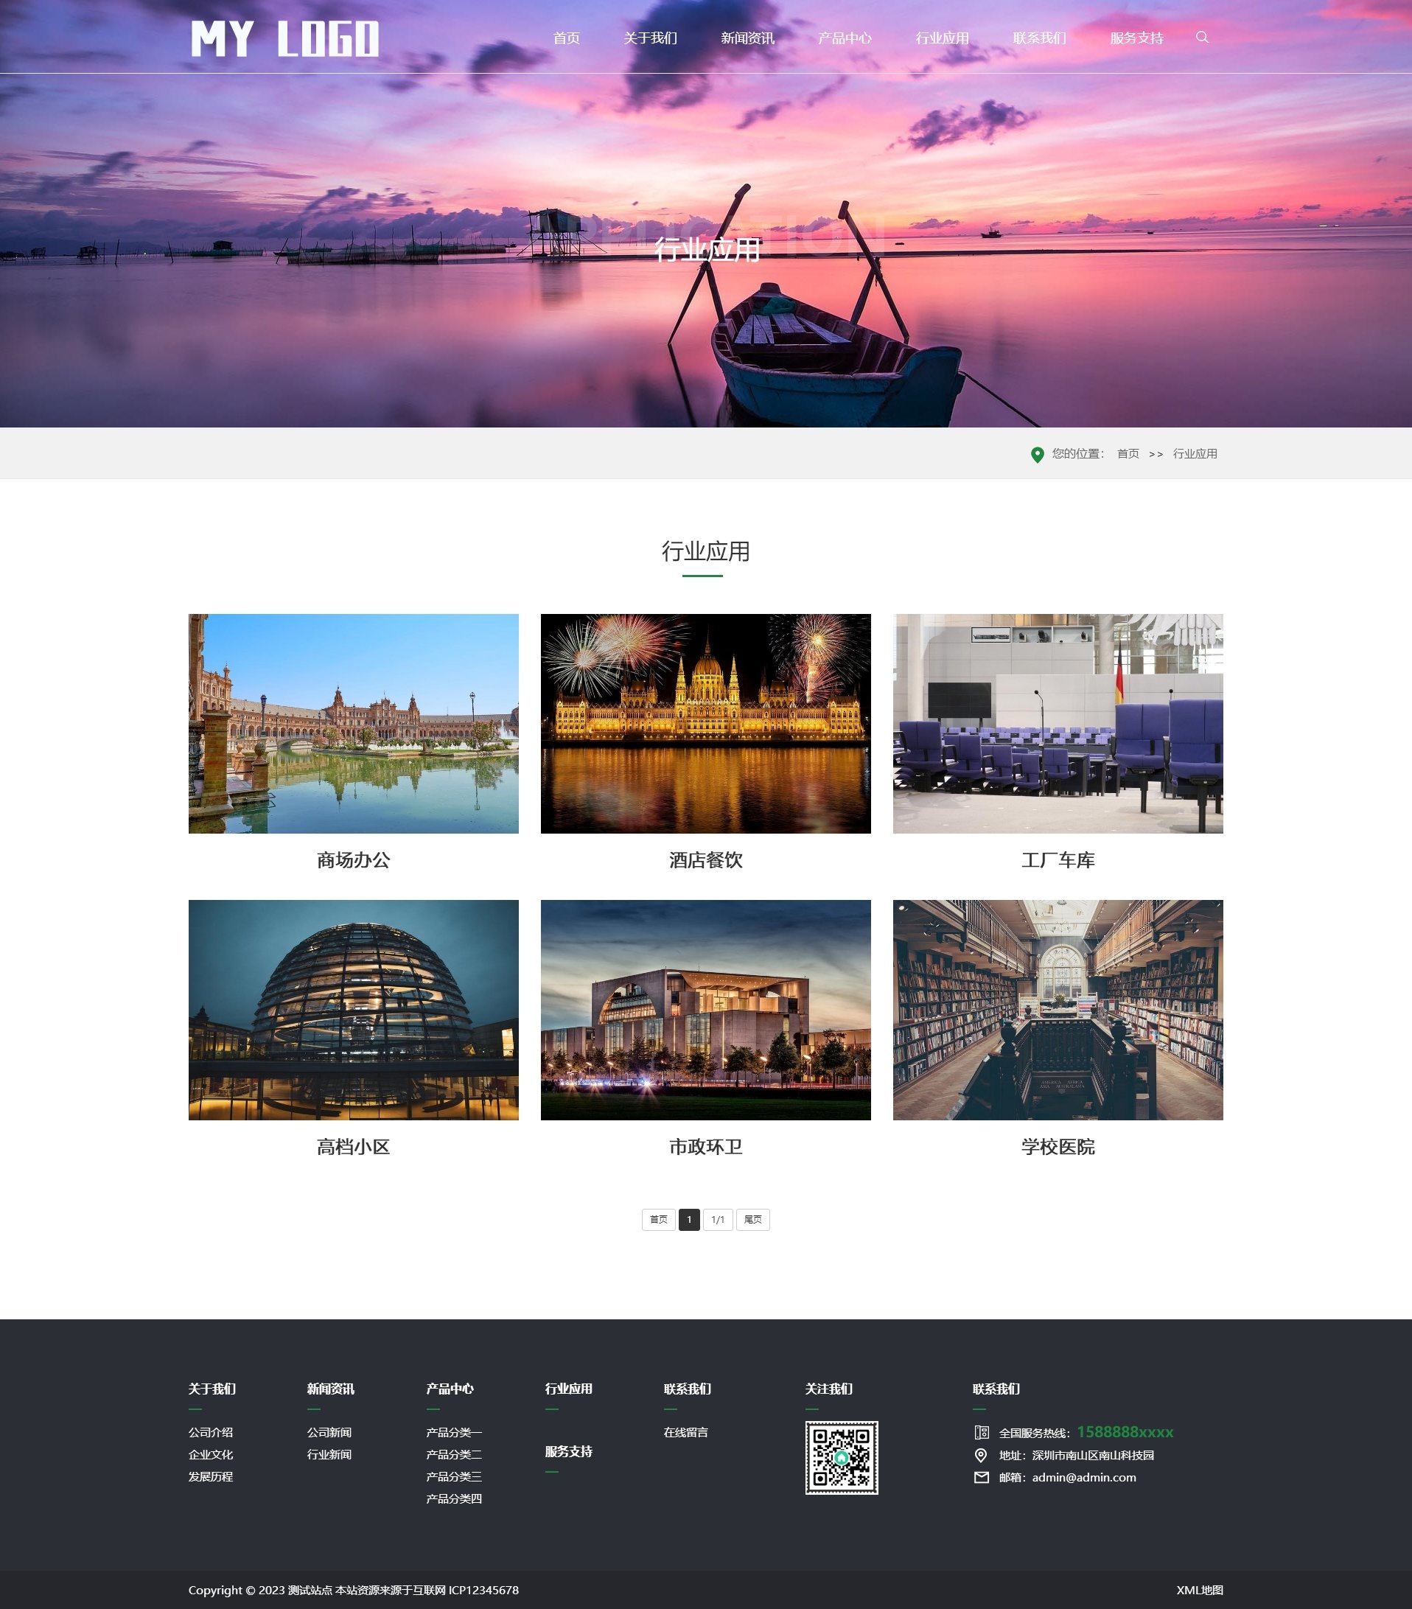This screenshot has width=1412, height=1609.
Task: Select 服务支持 in the top navigation
Action: (1136, 38)
